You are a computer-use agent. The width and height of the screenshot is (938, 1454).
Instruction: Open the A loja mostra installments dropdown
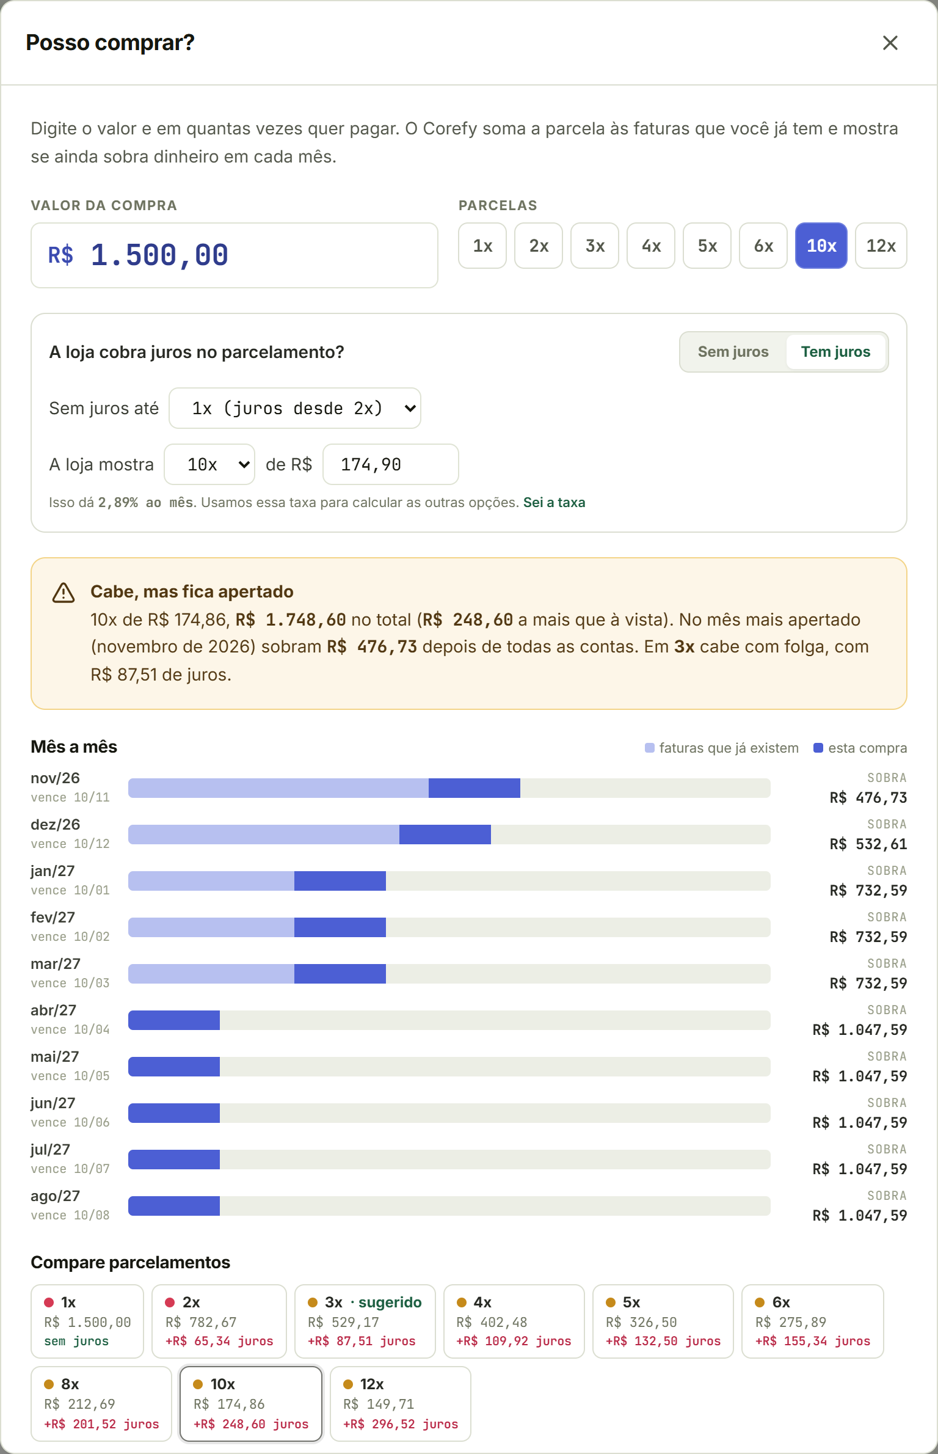click(209, 464)
